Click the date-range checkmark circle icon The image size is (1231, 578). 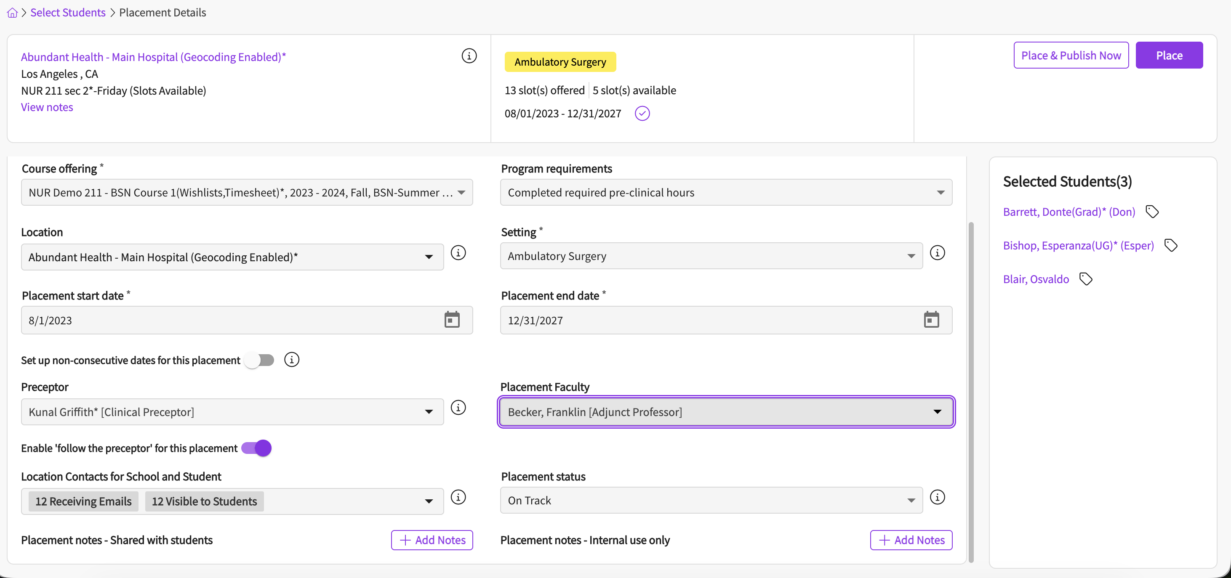pyautogui.click(x=642, y=114)
